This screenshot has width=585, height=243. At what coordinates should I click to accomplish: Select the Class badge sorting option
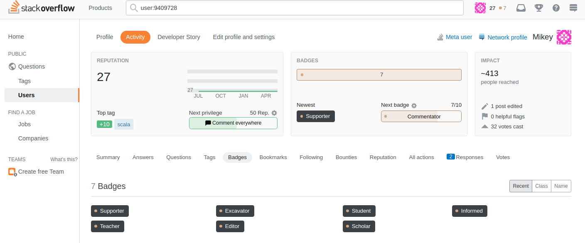541,186
